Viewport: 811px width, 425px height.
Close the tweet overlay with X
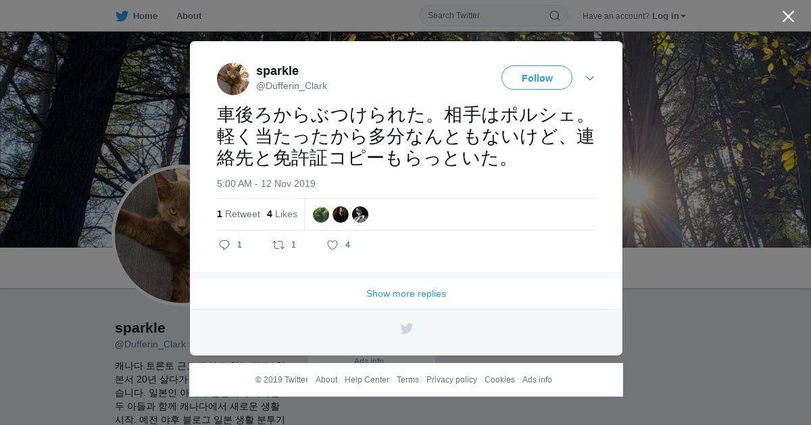click(x=788, y=16)
